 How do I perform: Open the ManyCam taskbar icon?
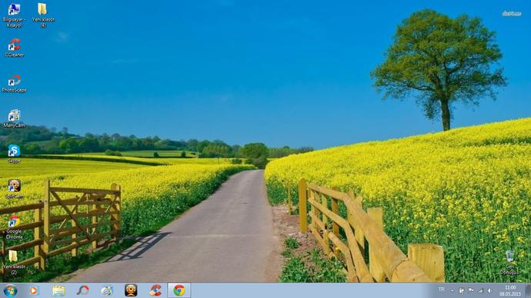(x=107, y=290)
